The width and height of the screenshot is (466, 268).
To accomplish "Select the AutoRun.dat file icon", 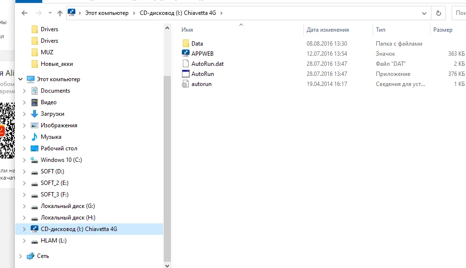I will pos(186,64).
